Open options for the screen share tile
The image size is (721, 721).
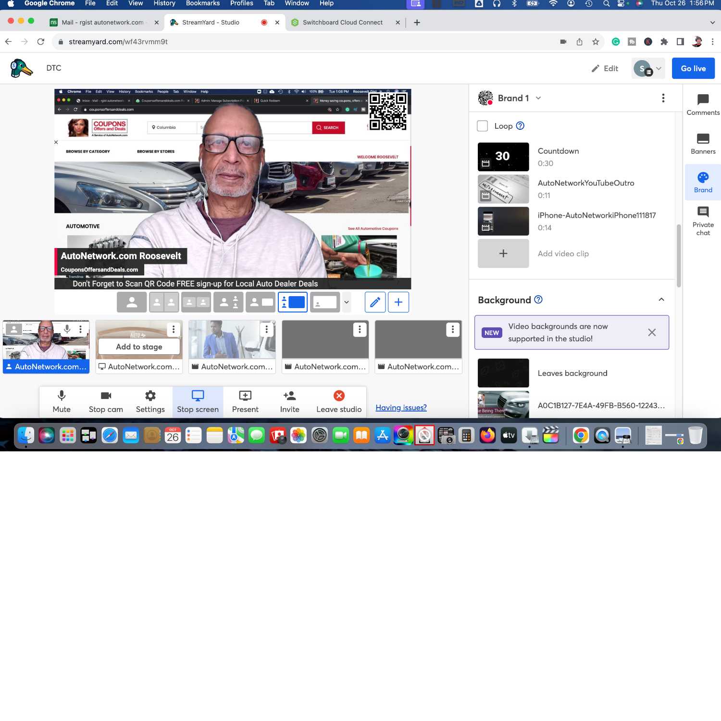[x=174, y=329]
